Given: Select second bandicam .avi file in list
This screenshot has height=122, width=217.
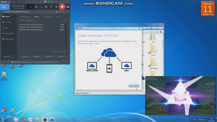Looking at the screenshot, I should (42, 27).
